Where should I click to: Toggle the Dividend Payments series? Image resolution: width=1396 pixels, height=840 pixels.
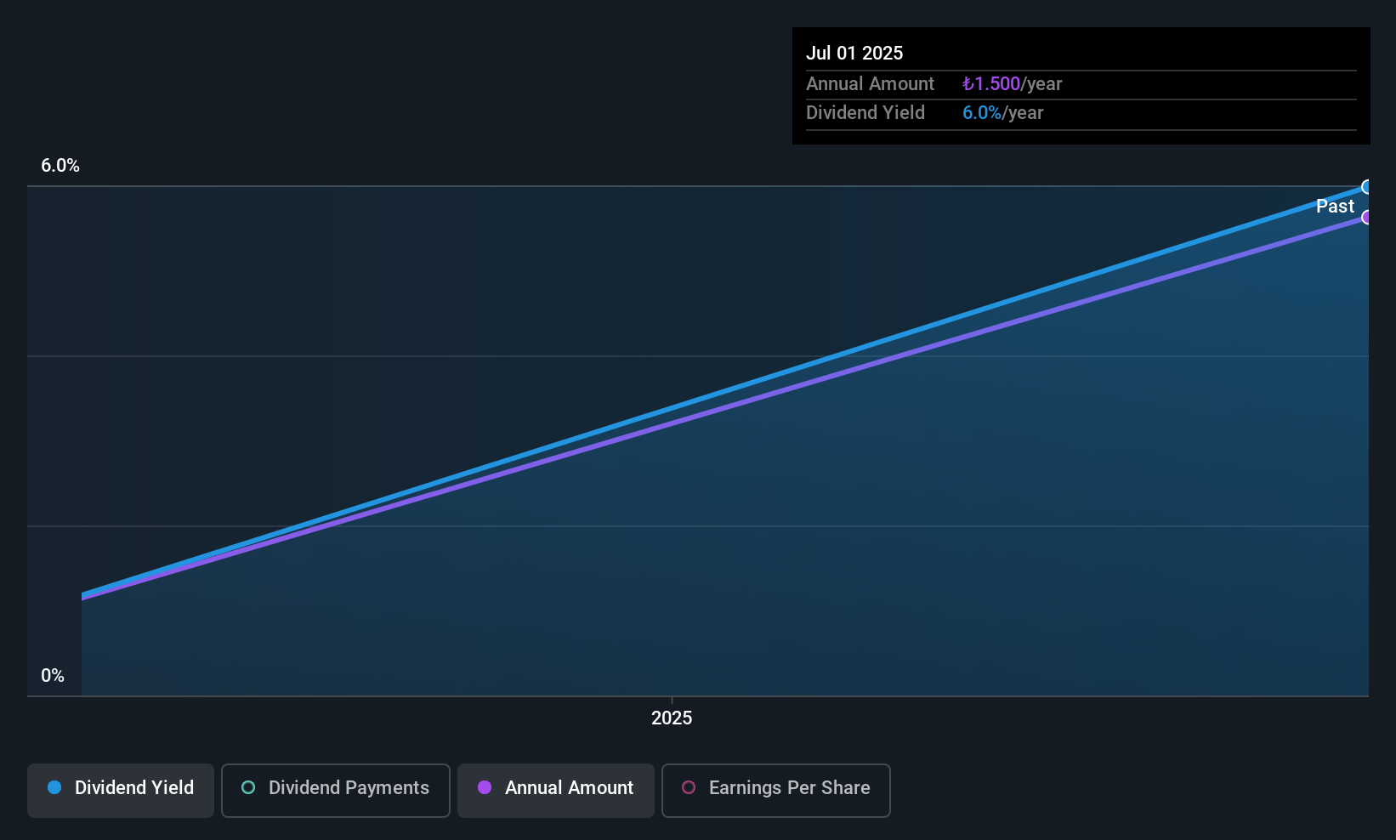pos(336,790)
